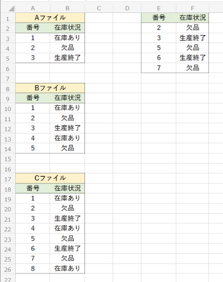Select the 在庫状況 header in column F
This screenshot has width=223, height=282.
pyautogui.click(x=193, y=18)
